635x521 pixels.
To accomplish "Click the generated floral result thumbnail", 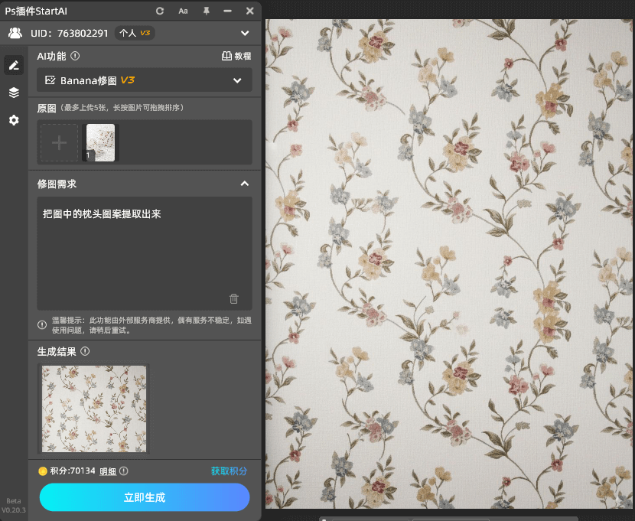I will coord(93,409).
